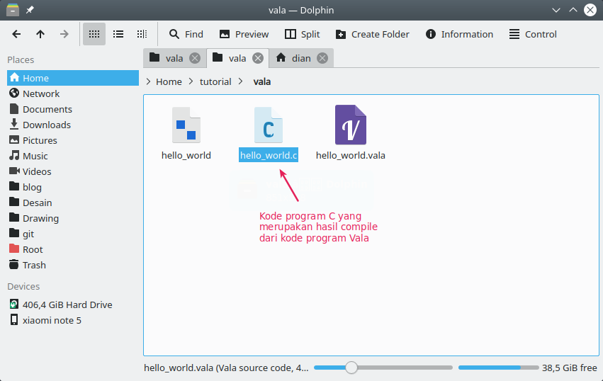The width and height of the screenshot is (603, 381).
Task: Toggle the Preview button
Action: [x=244, y=34]
